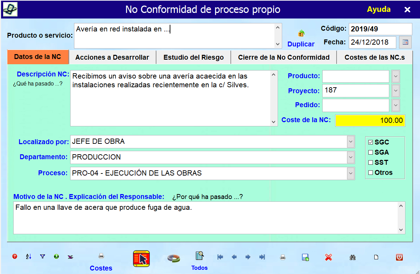
Task: Click the Proyecto field showing 187
Action: point(355,91)
